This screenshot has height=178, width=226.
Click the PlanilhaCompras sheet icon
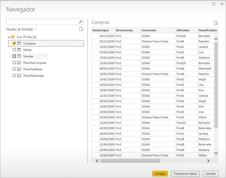pyautogui.click(x=19, y=63)
